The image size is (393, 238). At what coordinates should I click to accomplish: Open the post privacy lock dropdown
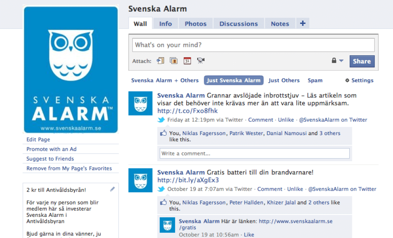pos(336,60)
